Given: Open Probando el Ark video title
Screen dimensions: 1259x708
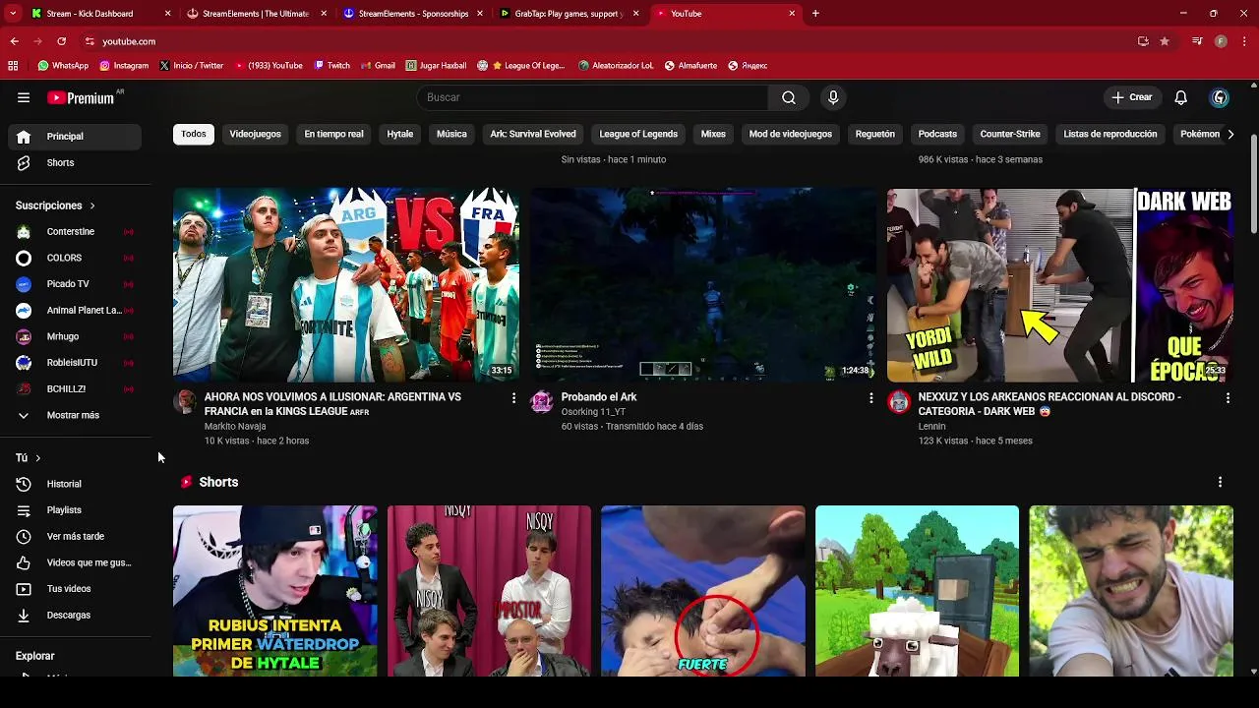Looking at the screenshot, I should click(599, 397).
